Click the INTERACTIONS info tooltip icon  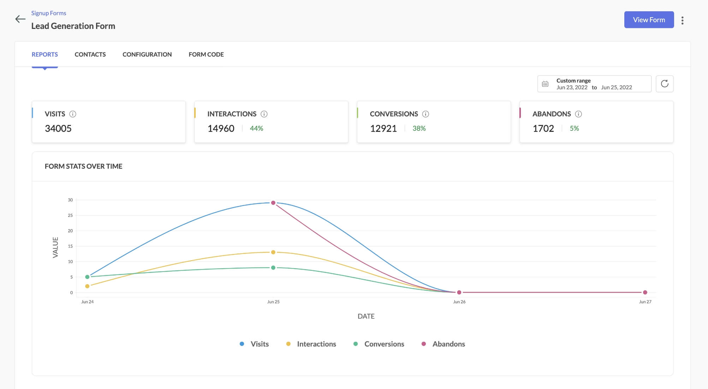[264, 114]
